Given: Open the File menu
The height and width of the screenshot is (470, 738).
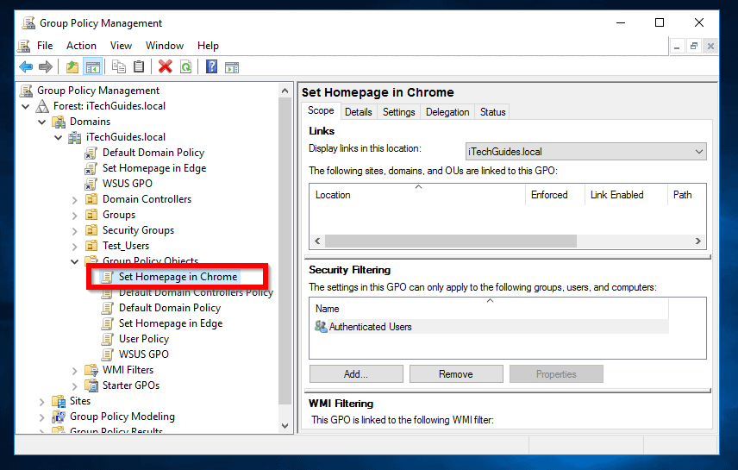Looking at the screenshot, I should (45, 46).
